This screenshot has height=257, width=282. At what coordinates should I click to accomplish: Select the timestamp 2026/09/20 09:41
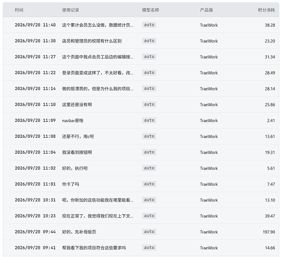(x=35, y=248)
